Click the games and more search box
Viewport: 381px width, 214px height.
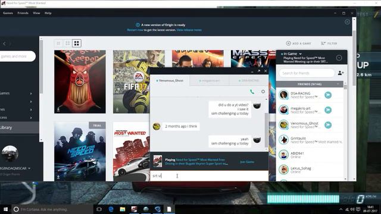tap(17, 56)
